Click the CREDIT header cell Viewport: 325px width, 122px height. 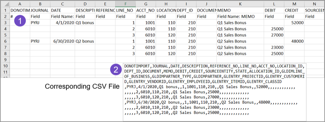click(x=294, y=10)
